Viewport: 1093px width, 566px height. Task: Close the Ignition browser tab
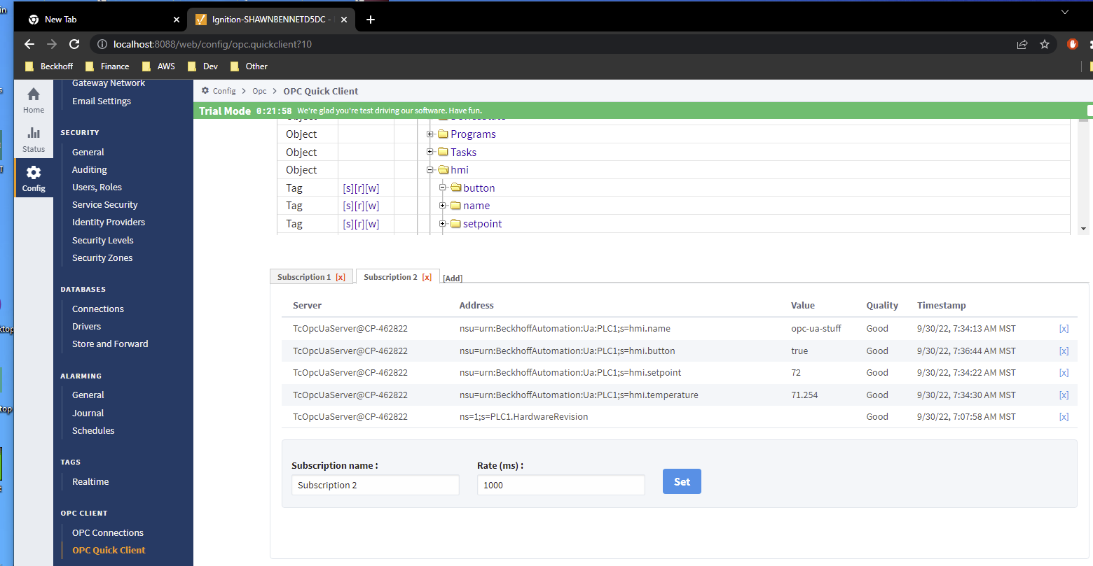click(x=344, y=20)
